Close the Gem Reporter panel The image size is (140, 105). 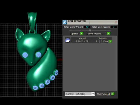point(116,22)
